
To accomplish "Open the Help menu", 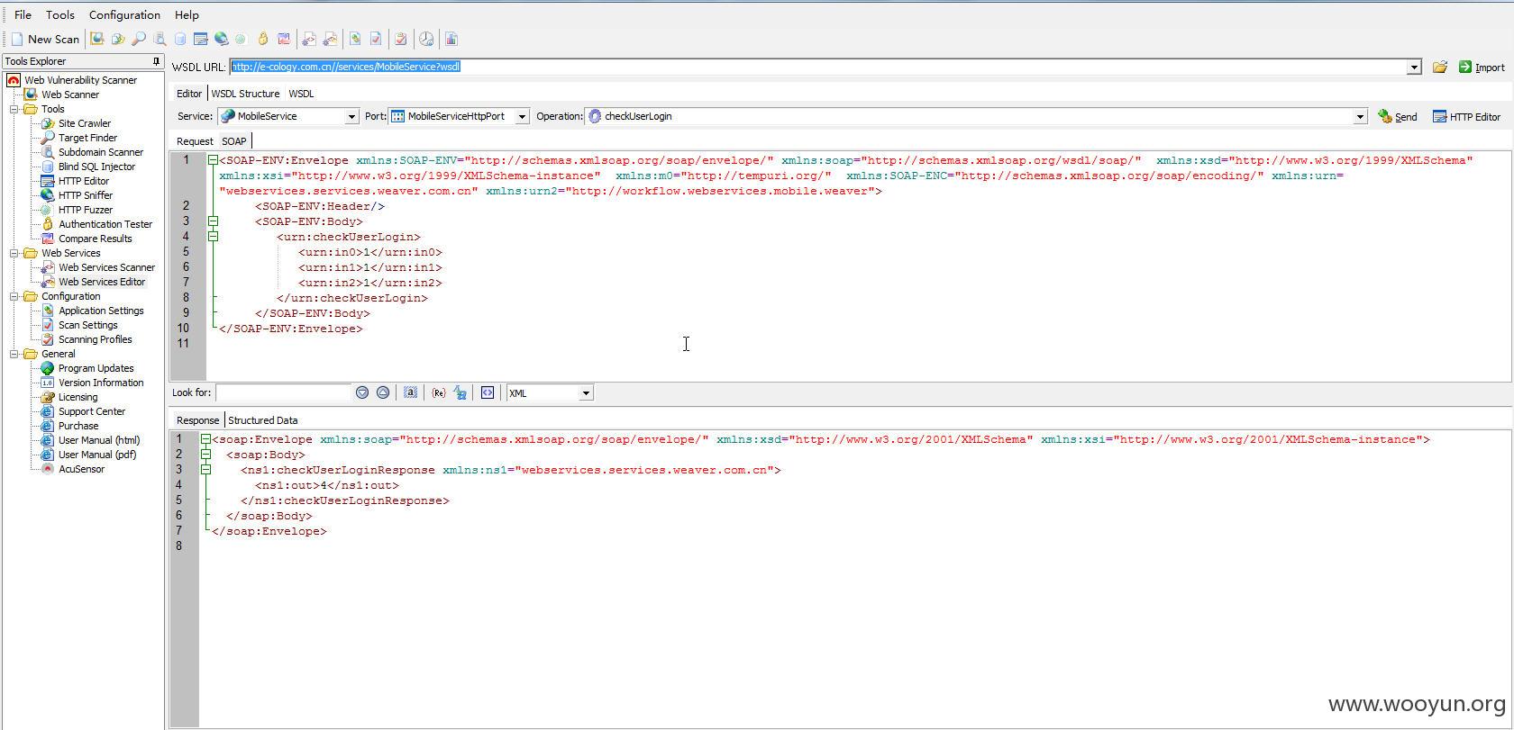I will tap(187, 14).
